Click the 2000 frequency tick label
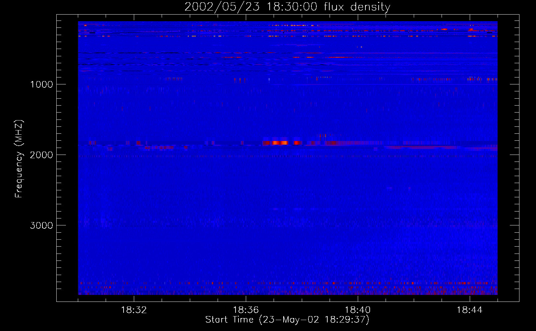The width and height of the screenshot is (536, 331). (41, 155)
